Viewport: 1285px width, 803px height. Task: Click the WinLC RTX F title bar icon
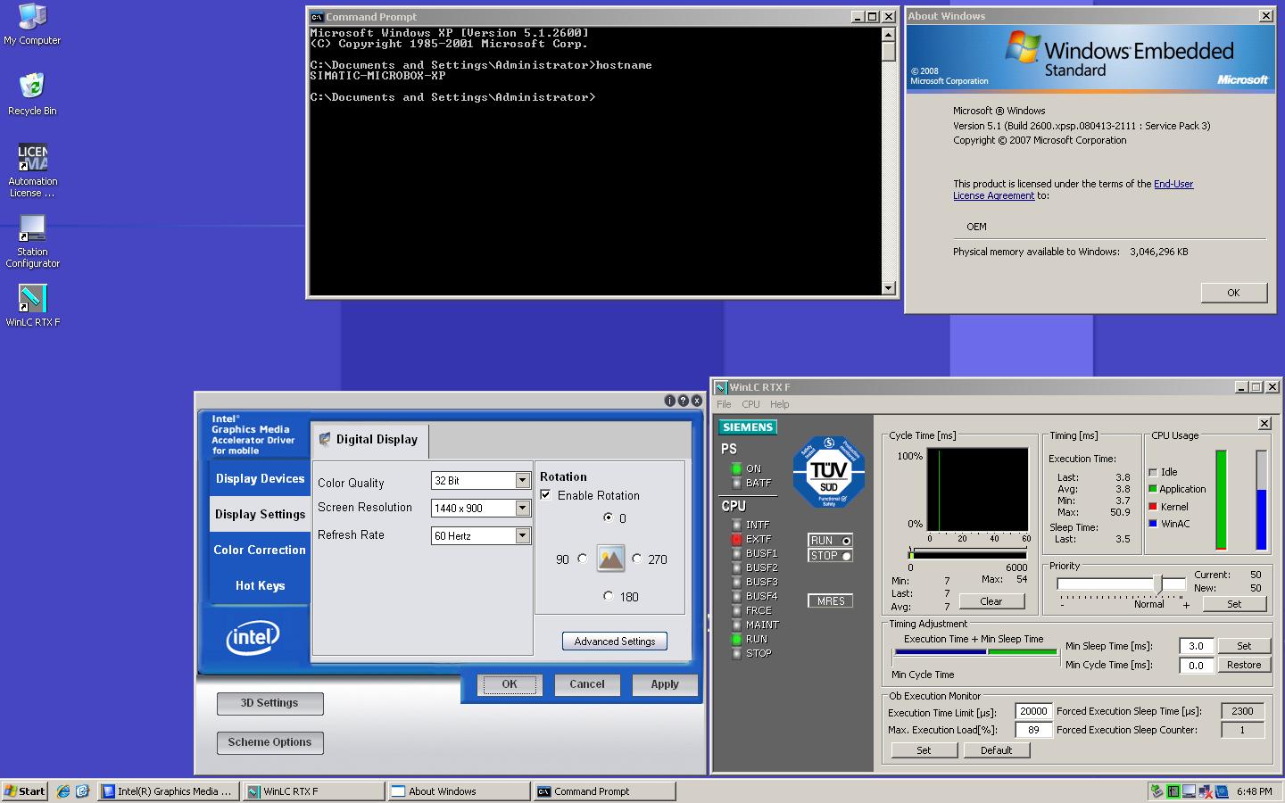coord(721,387)
